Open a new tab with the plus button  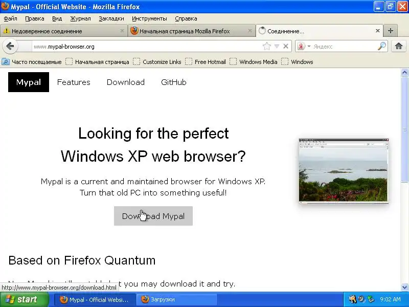391,31
